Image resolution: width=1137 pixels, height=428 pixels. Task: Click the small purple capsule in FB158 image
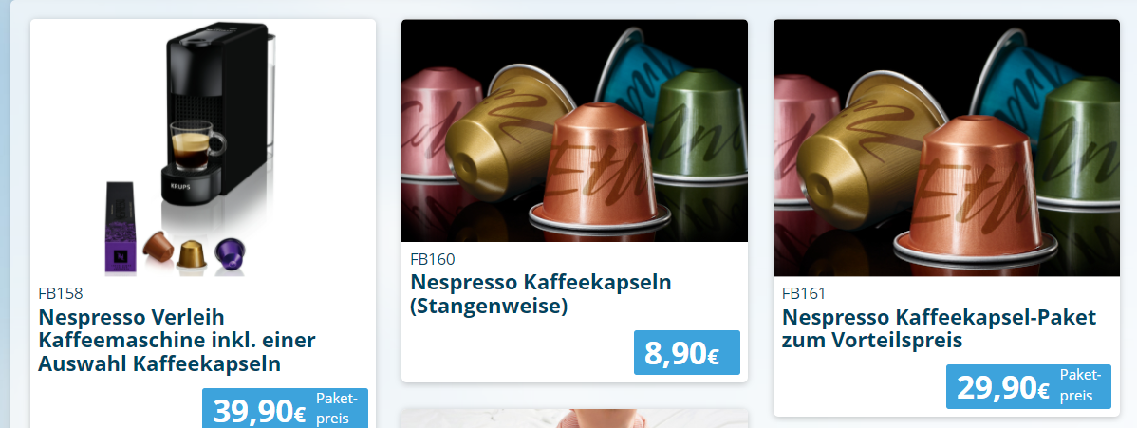point(230,253)
